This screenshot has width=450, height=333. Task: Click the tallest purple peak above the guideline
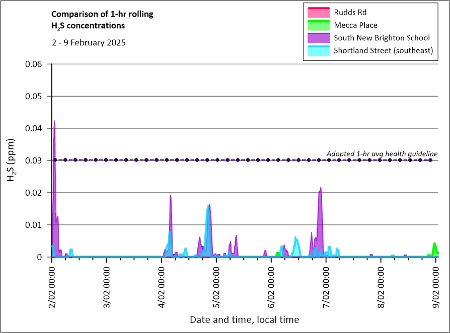pyautogui.click(x=54, y=122)
